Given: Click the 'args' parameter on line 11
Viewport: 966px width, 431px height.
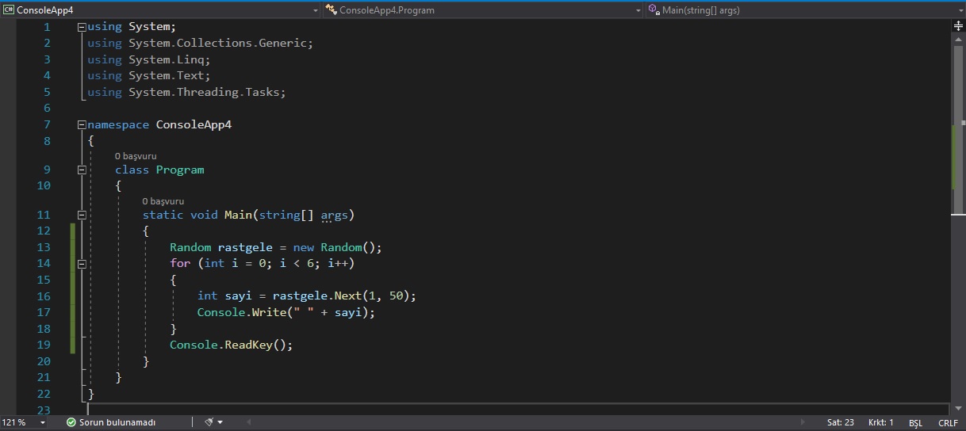Looking at the screenshot, I should tap(334, 215).
